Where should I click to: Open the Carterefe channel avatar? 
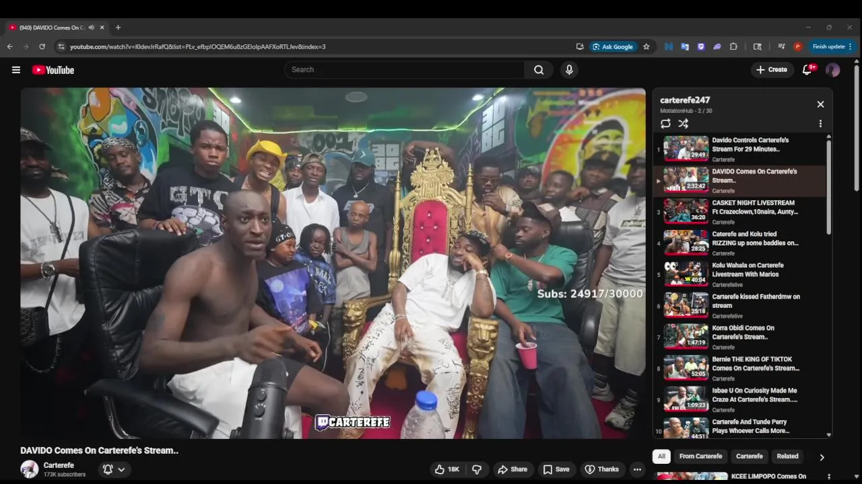coord(29,469)
